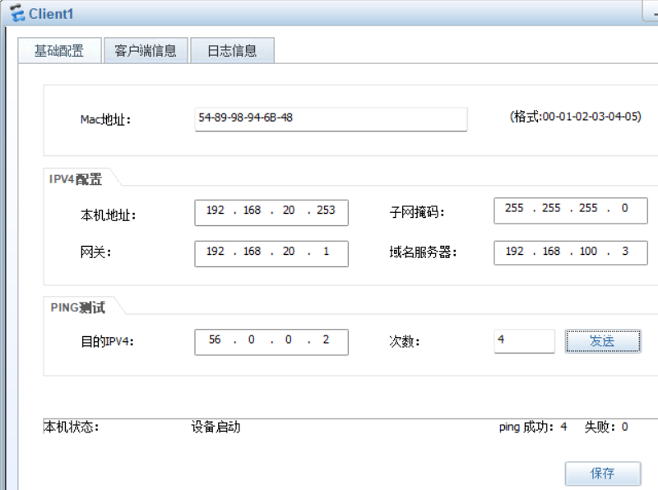
Task: Click the Client1 window title icon
Action: [17, 12]
